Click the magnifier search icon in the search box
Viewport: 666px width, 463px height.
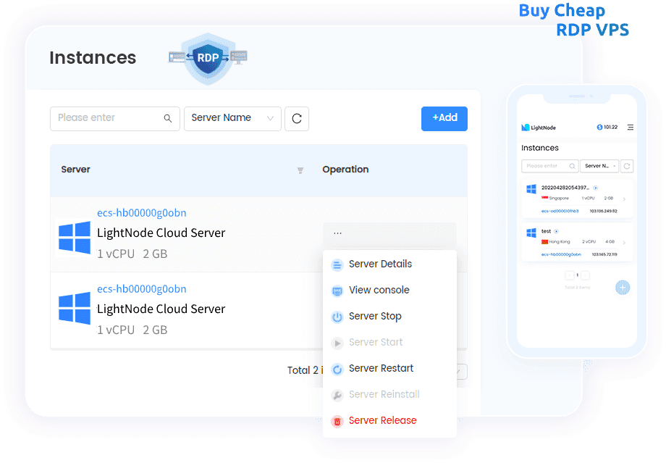(167, 118)
